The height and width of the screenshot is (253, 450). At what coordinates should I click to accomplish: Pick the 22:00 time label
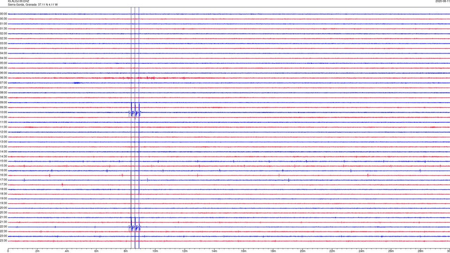click(x=3, y=227)
